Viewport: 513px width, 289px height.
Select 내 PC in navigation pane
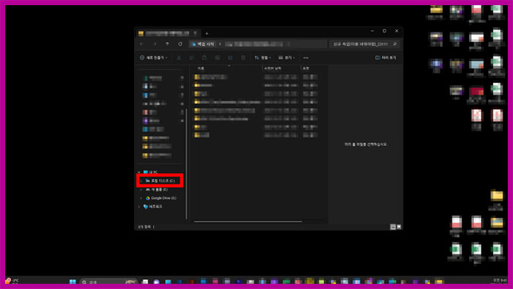point(150,172)
